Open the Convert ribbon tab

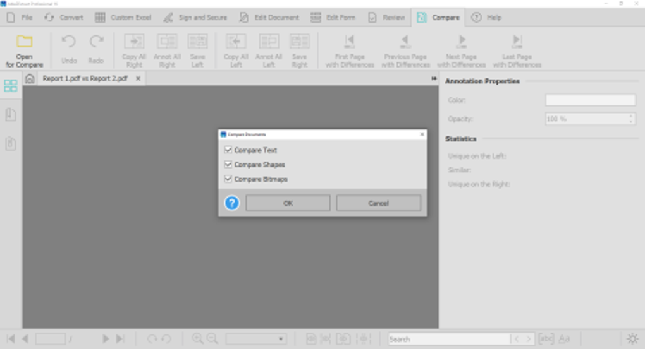64,17
